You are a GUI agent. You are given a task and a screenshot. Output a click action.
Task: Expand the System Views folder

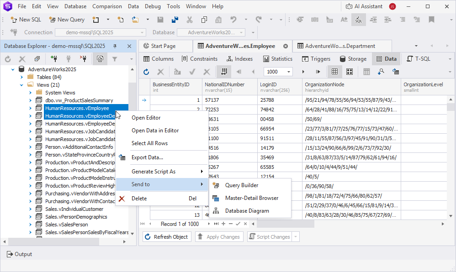pyautogui.click(x=30, y=93)
